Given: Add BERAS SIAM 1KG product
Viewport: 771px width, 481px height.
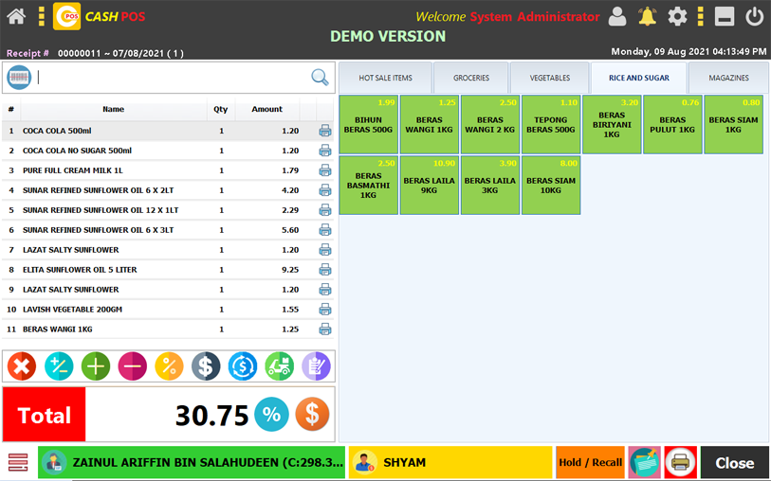Looking at the screenshot, I should coord(733,124).
